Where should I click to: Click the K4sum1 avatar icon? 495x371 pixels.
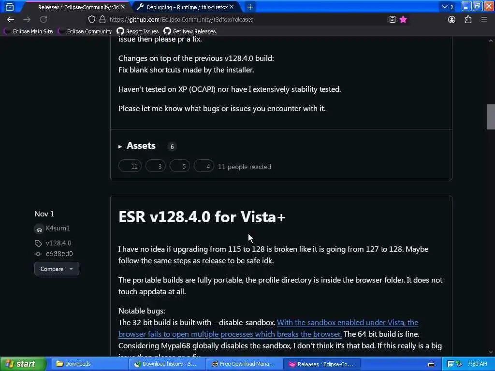point(39,229)
